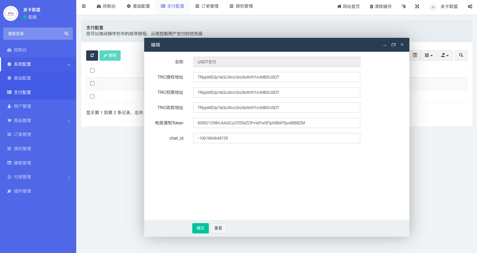
Task: Click the hamburger sidebar toggle icon
Action: coord(84,6)
